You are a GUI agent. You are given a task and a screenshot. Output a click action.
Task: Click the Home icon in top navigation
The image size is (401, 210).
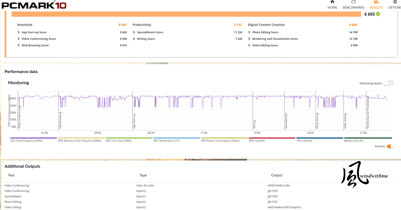332,2
